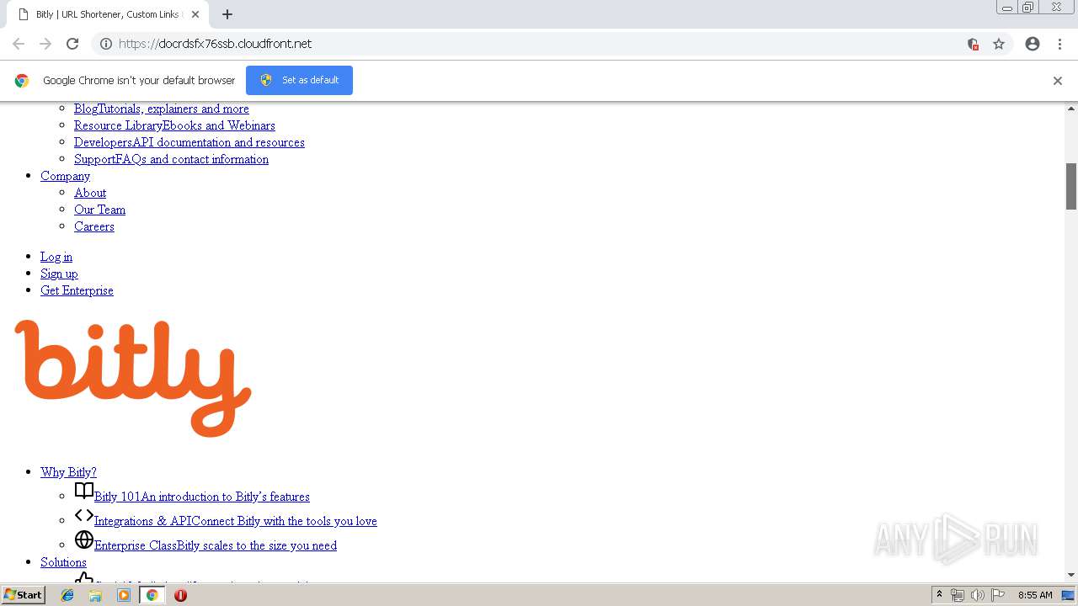Click the Log in link
The width and height of the screenshot is (1078, 606).
56,257
